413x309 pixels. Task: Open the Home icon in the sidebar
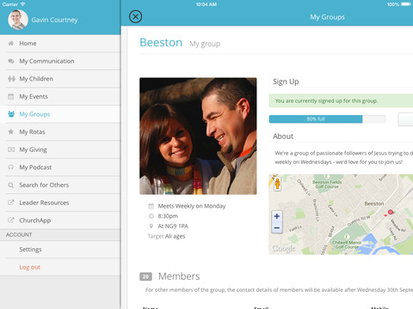click(x=11, y=44)
